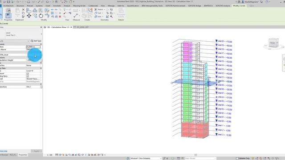Click the Edit Type button
The image size is (285, 160).
click(x=36, y=41)
